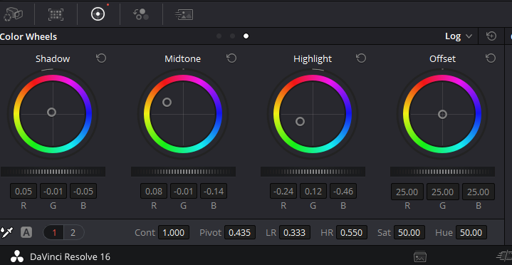Click the Offset wheel label
Viewport: 512px width, 265px height.
click(x=442, y=59)
